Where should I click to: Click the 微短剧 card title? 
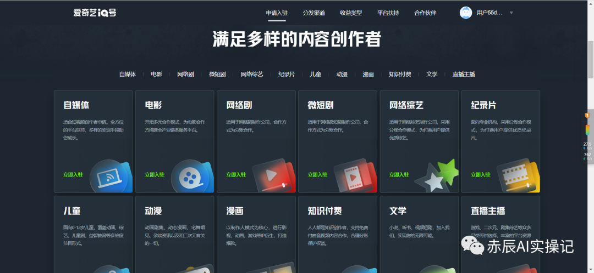point(321,105)
